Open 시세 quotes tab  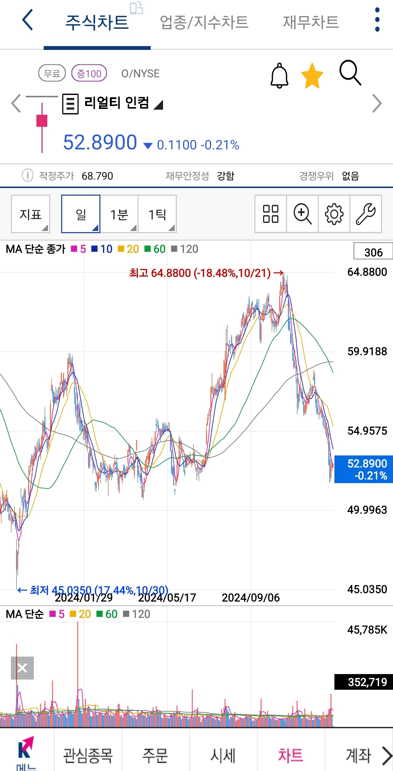pyautogui.click(x=223, y=755)
